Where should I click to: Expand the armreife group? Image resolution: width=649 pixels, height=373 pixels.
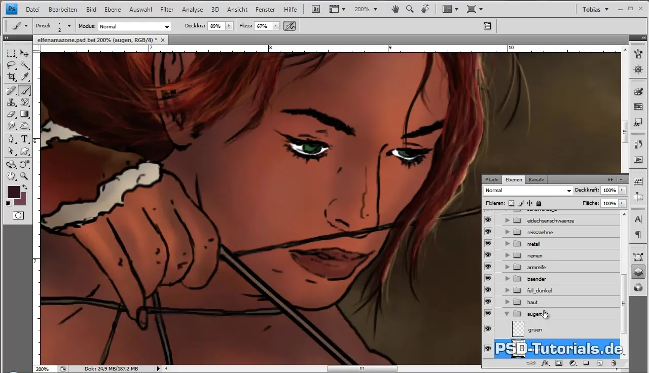point(507,267)
